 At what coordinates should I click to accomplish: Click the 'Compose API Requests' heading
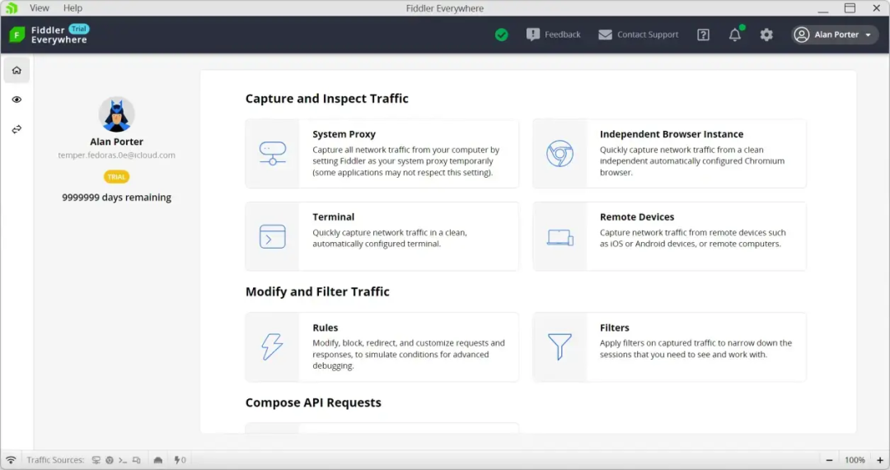(x=313, y=403)
